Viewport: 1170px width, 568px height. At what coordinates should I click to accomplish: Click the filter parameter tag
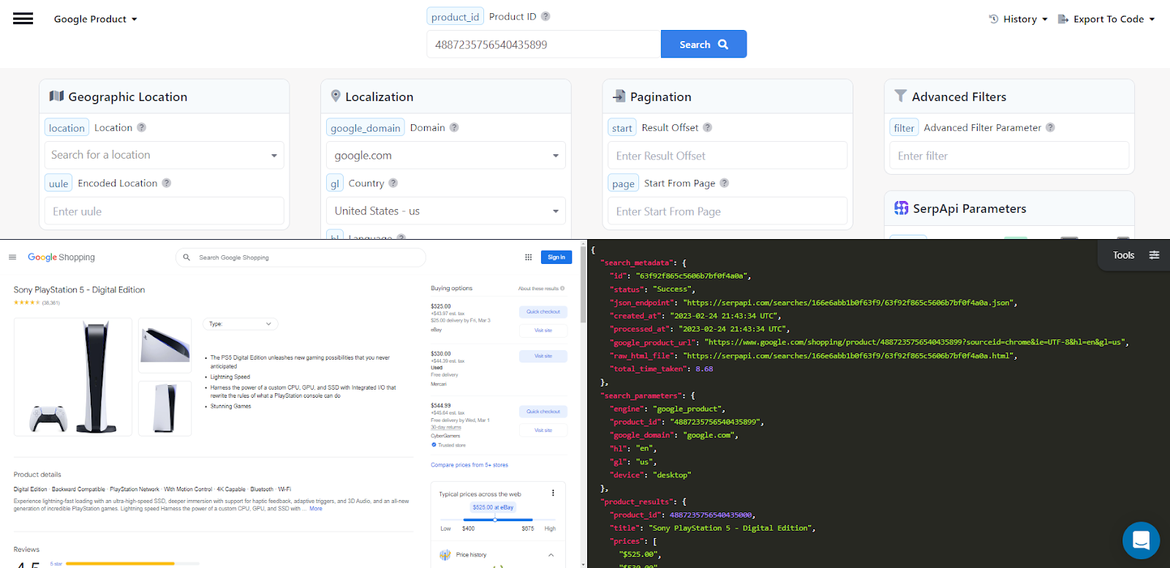coord(904,128)
